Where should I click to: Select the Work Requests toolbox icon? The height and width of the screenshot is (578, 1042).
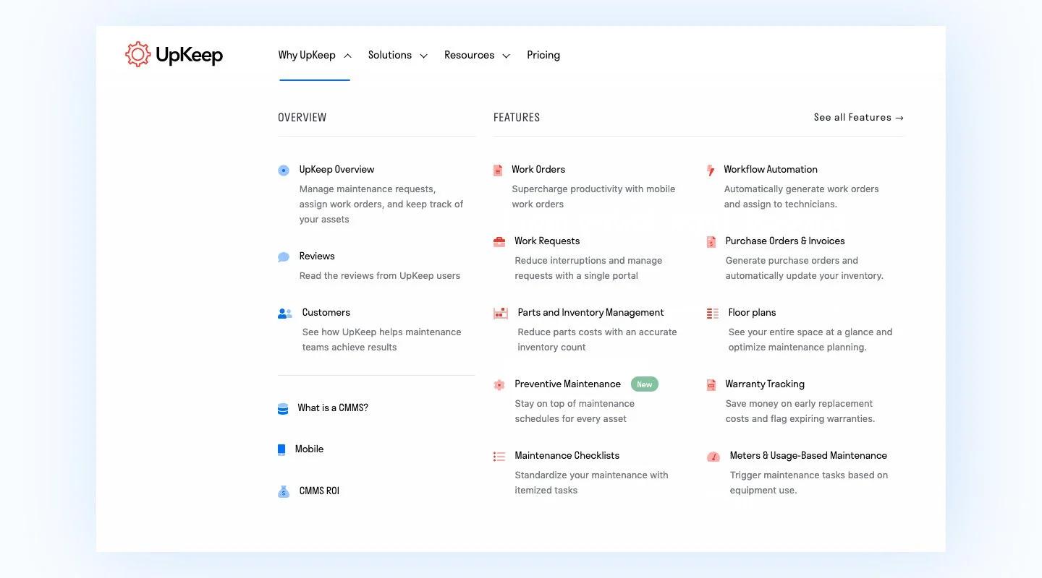coord(498,241)
